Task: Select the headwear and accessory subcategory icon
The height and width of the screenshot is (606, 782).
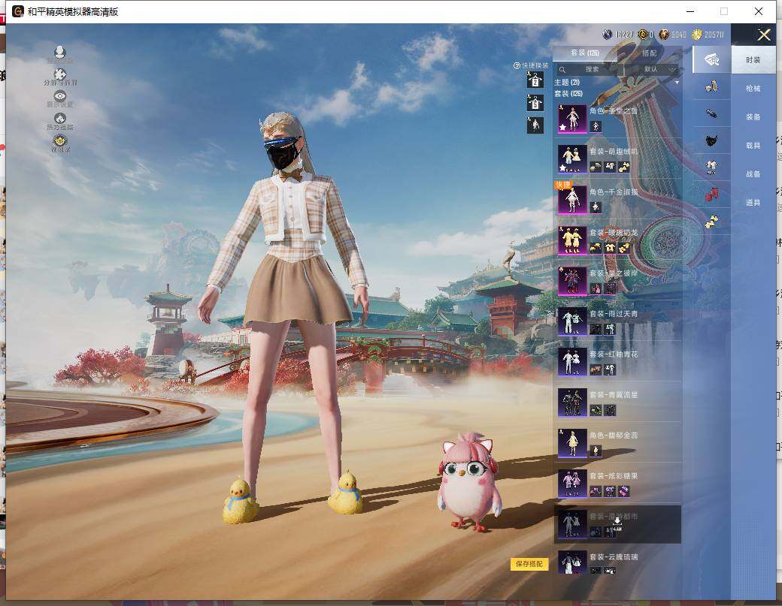Action: click(x=711, y=86)
